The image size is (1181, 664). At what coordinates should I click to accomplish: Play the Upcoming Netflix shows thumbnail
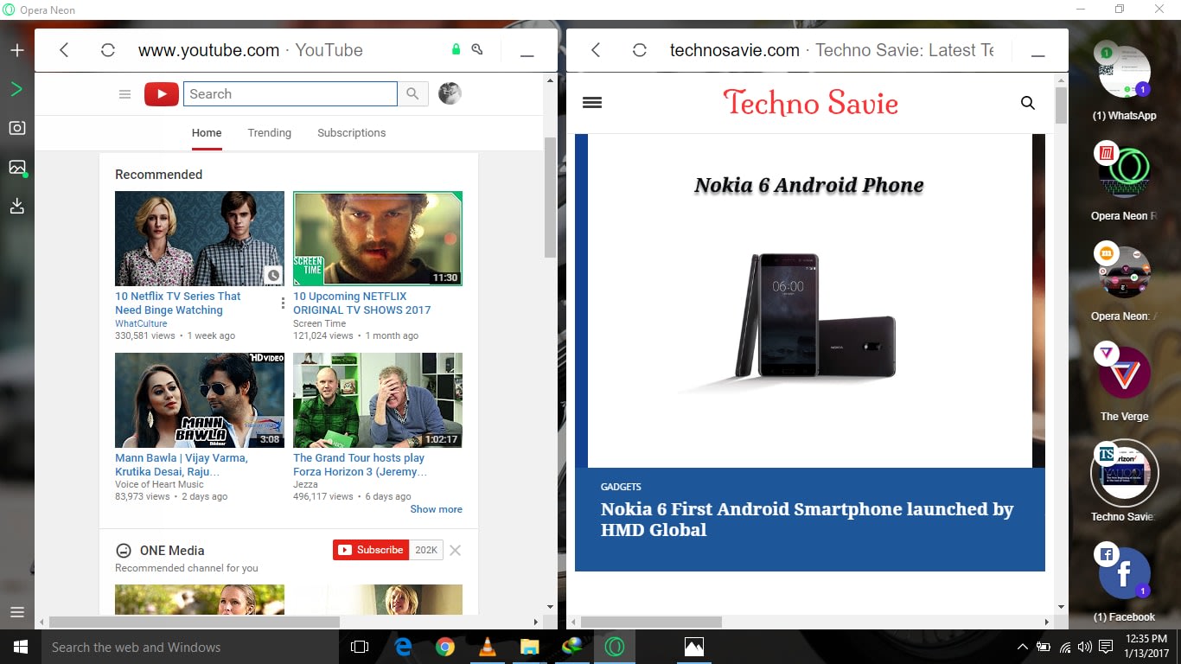(x=378, y=239)
